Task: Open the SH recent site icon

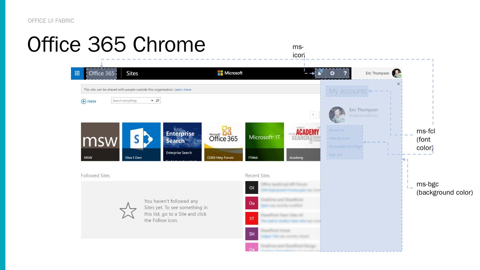Action: click(x=252, y=234)
